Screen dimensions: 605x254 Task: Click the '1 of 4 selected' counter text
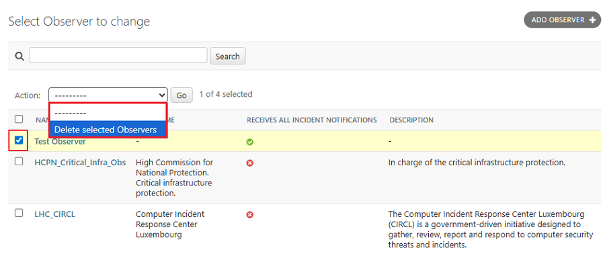pos(226,94)
